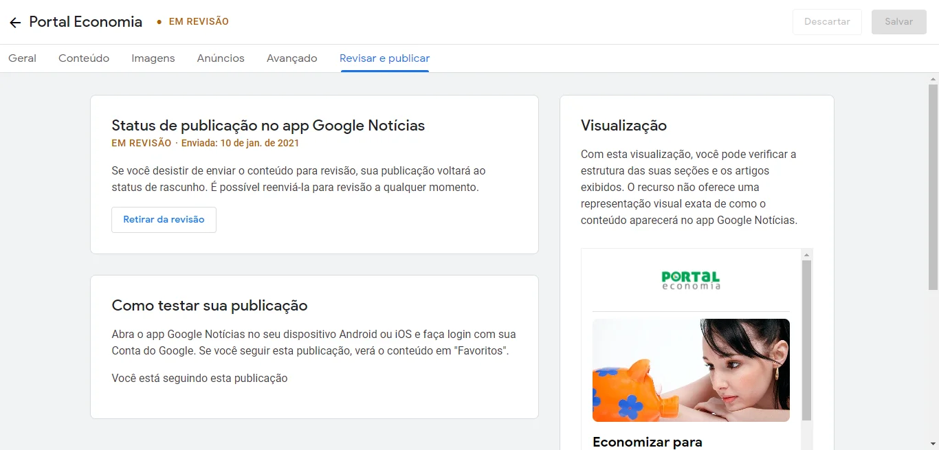Switch to the Conteúdo tab

tap(84, 58)
